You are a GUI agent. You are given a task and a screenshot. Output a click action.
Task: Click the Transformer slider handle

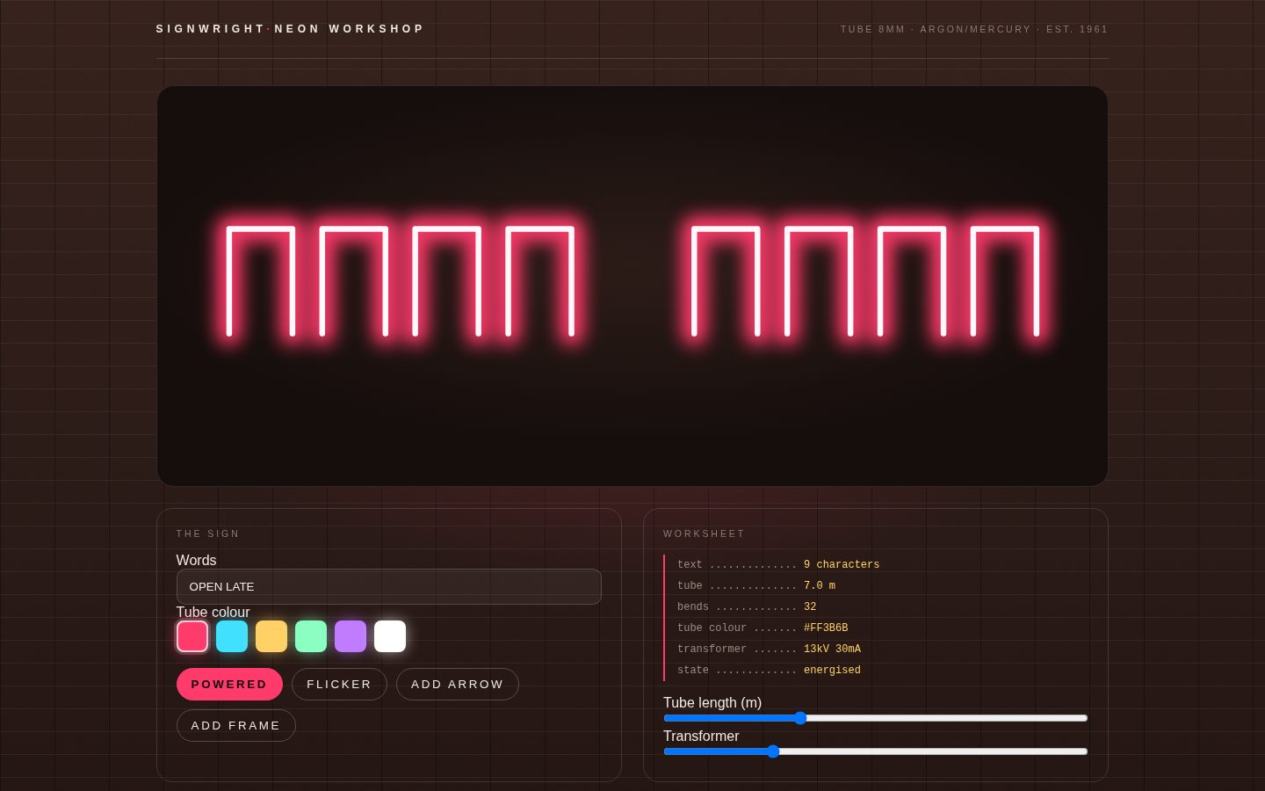click(773, 751)
